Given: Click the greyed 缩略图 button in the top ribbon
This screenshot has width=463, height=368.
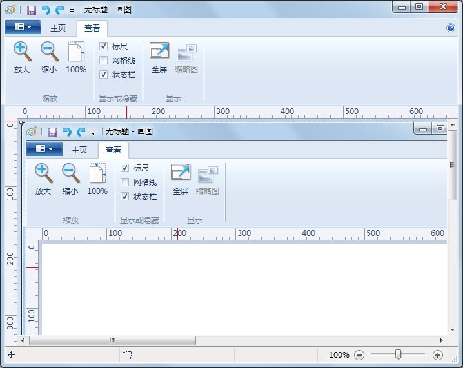Looking at the screenshot, I should [x=186, y=57].
